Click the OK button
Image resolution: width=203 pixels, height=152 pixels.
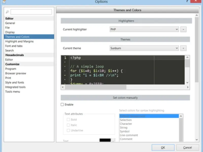(x=163, y=147)
